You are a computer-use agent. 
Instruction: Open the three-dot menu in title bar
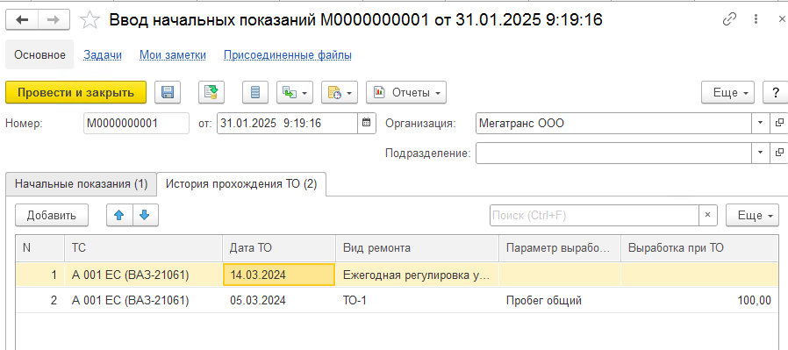[x=756, y=19]
